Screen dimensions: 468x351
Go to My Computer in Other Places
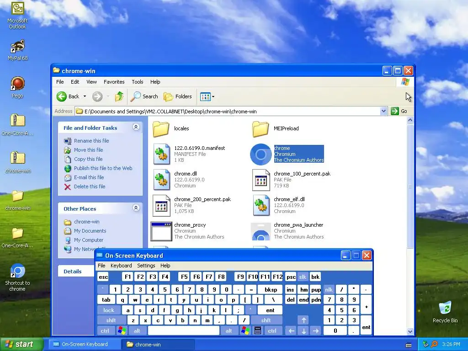point(88,240)
